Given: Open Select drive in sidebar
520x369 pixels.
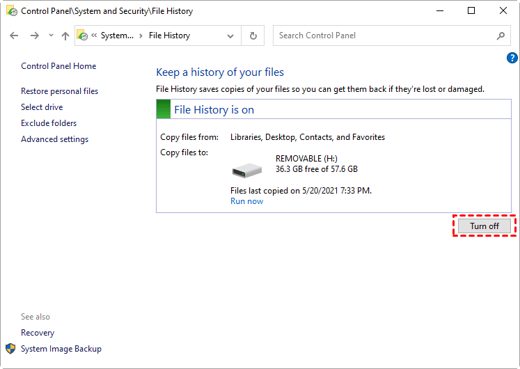Looking at the screenshot, I should click(x=42, y=107).
